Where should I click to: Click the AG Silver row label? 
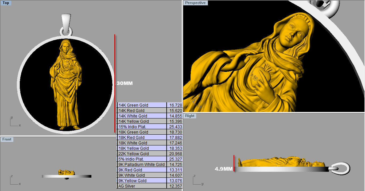click(127, 186)
